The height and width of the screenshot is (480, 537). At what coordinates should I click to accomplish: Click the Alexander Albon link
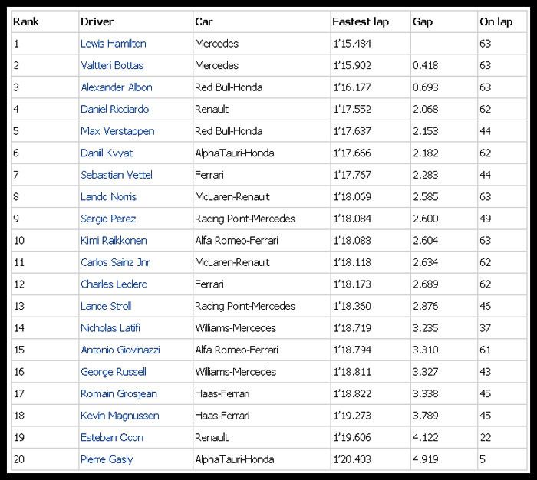[117, 87]
